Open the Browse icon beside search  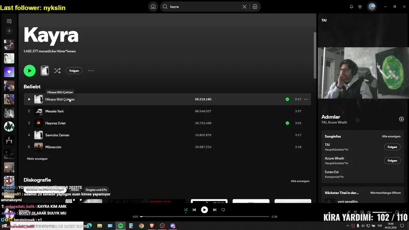pyautogui.click(x=255, y=7)
